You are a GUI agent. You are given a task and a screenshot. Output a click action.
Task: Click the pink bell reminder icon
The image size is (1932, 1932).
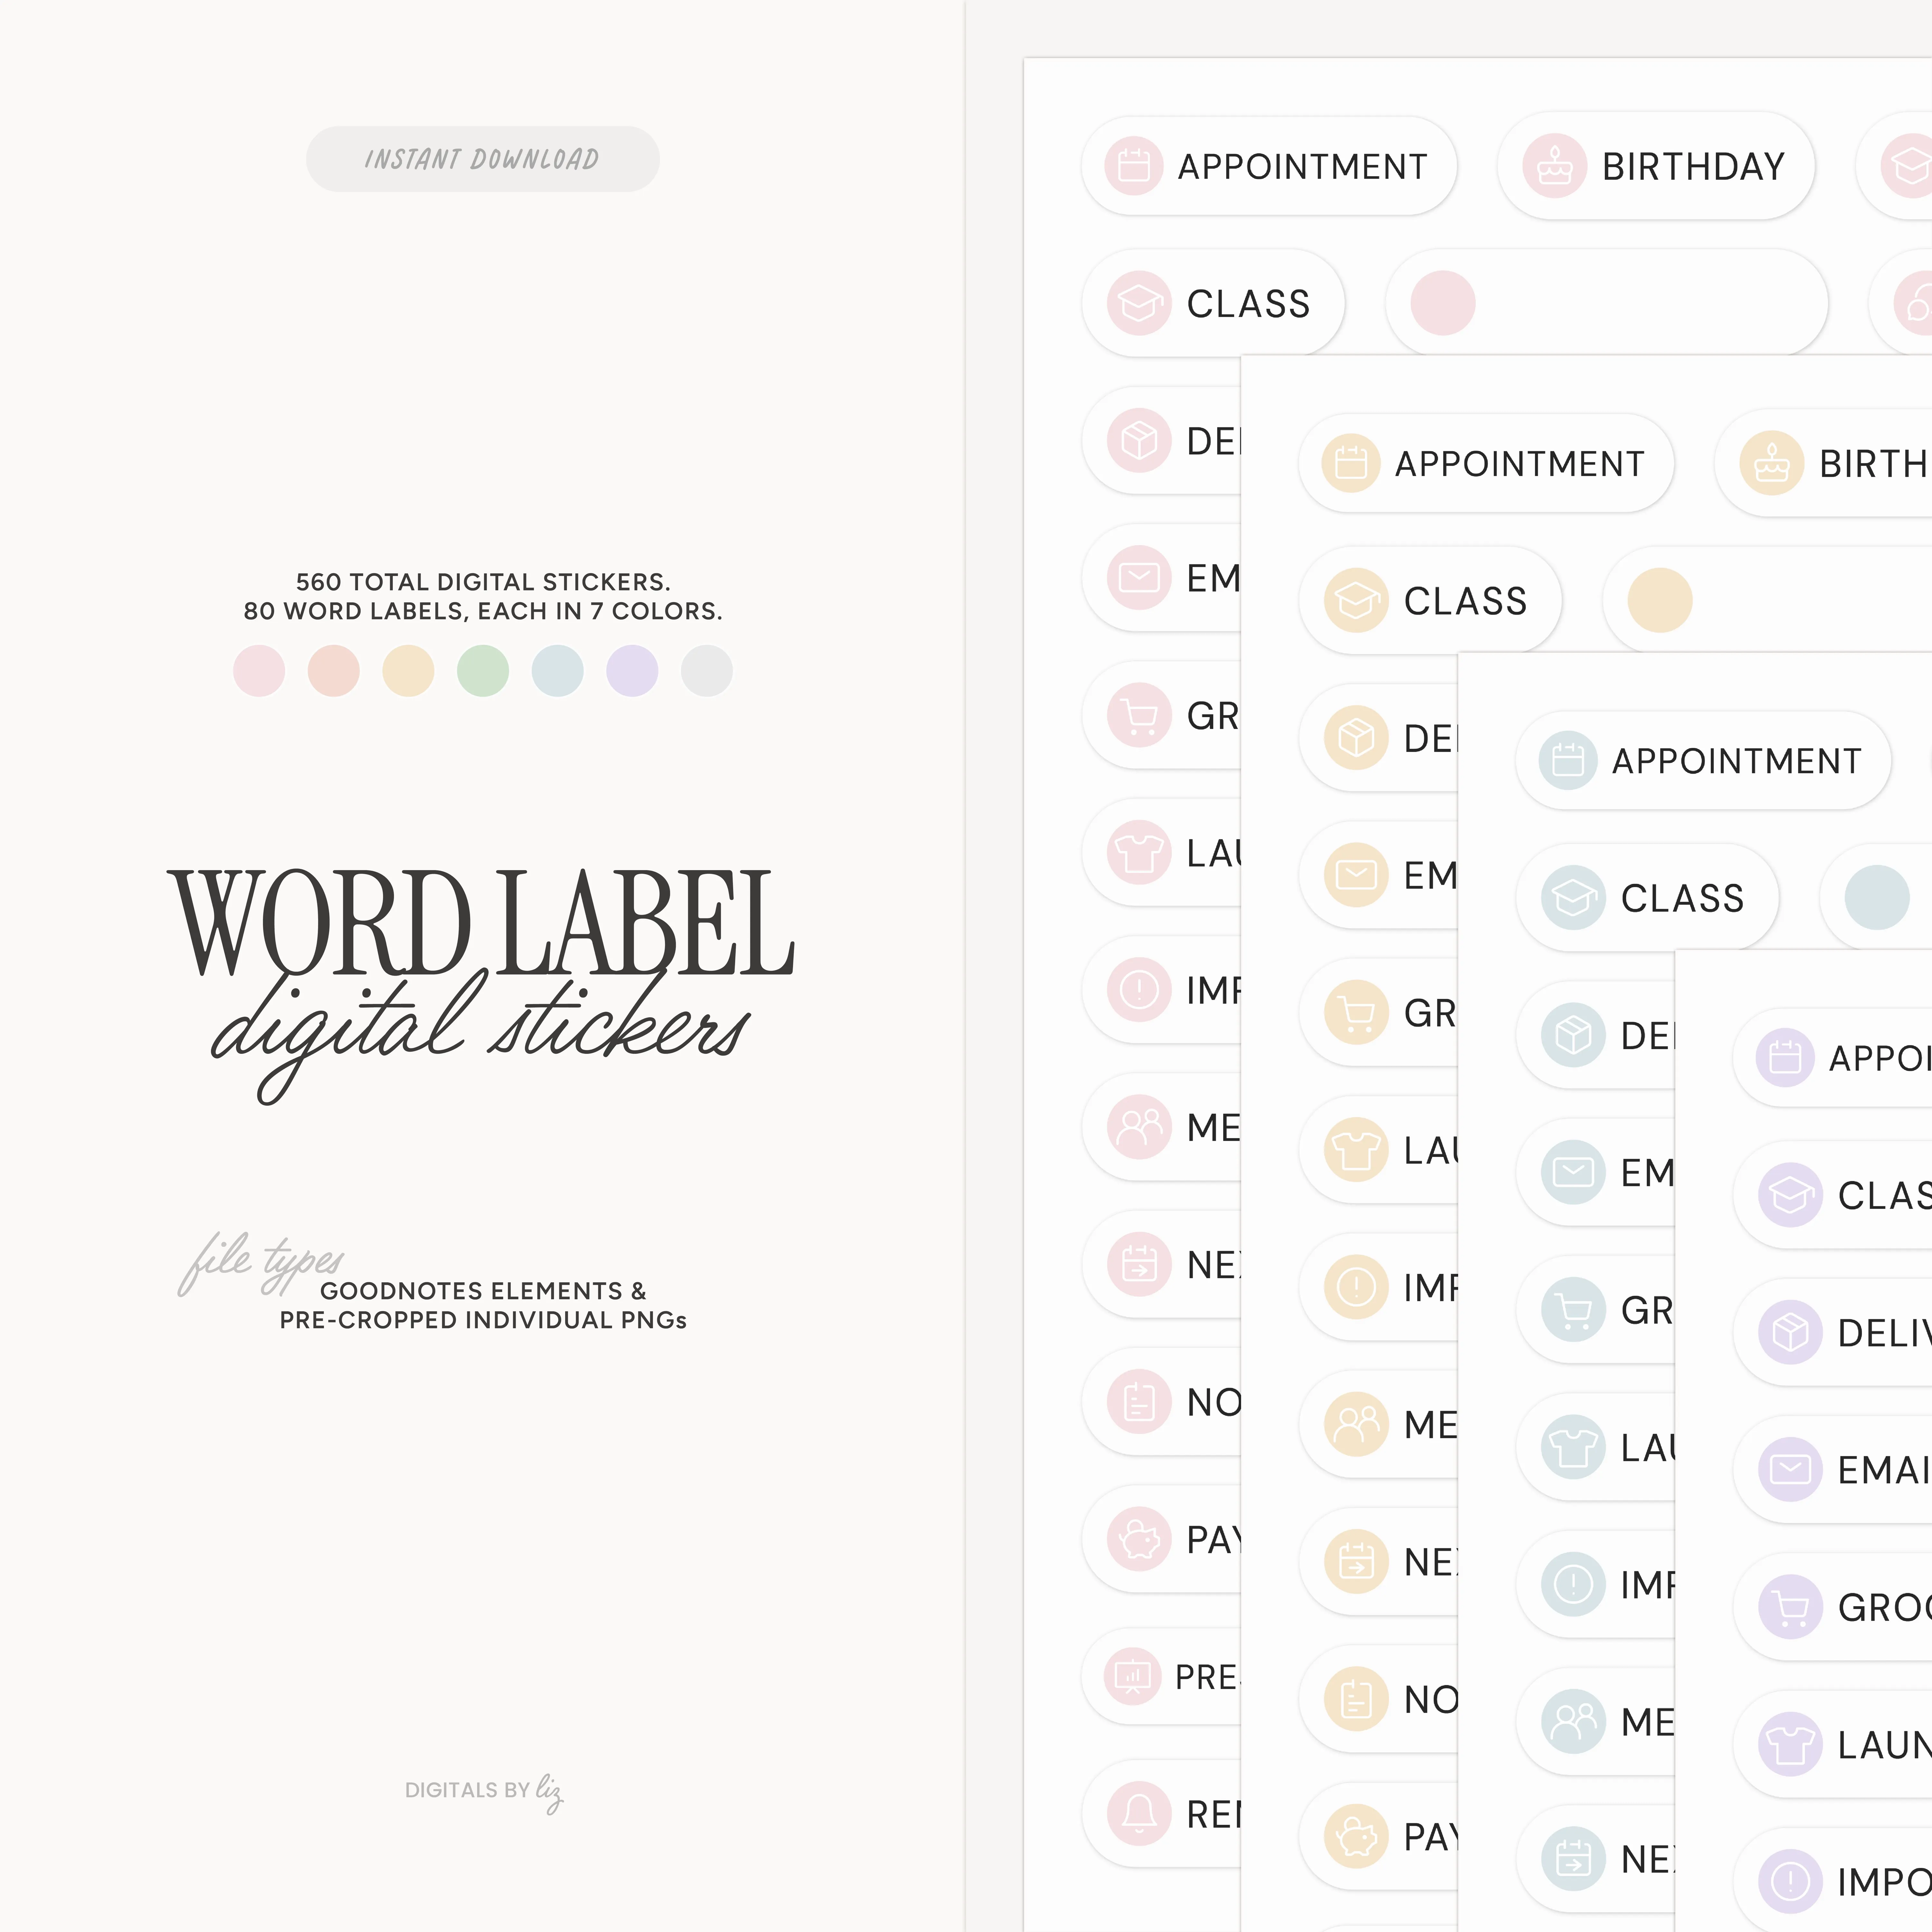pyautogui.click(x=1139, y=1813)
